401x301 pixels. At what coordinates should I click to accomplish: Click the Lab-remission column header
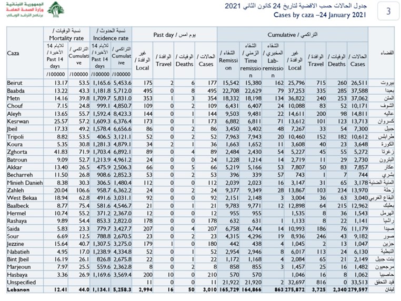(273, 61)
